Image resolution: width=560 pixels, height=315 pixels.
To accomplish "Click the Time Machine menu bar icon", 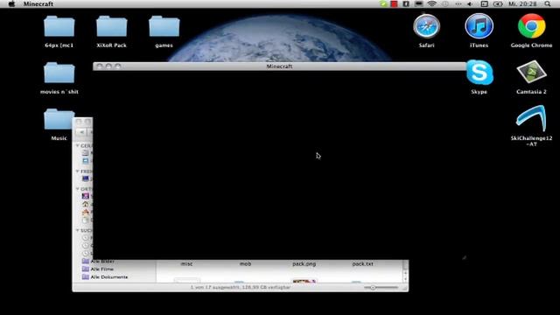I will point(445,3).
